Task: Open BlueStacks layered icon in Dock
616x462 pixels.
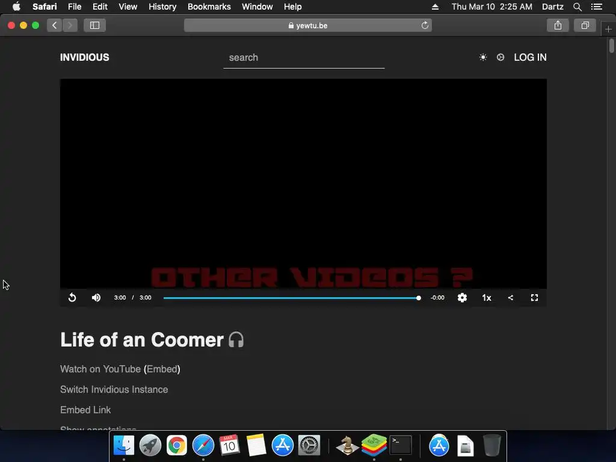Action: coord(374,446)
